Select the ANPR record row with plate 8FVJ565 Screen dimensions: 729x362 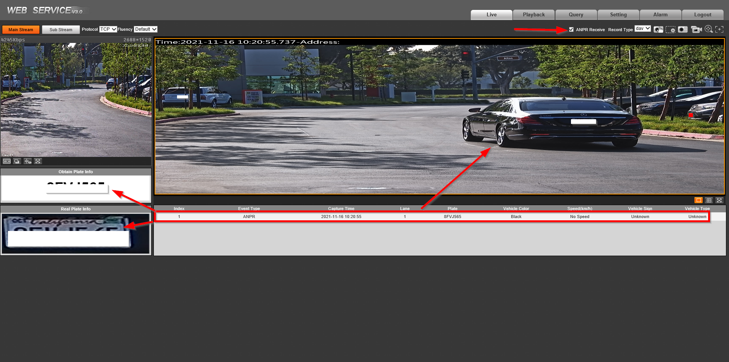click(432, 217)
